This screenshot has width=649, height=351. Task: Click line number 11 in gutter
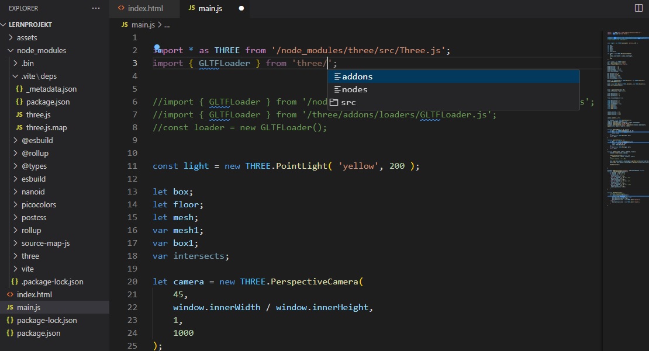(132, 166)
